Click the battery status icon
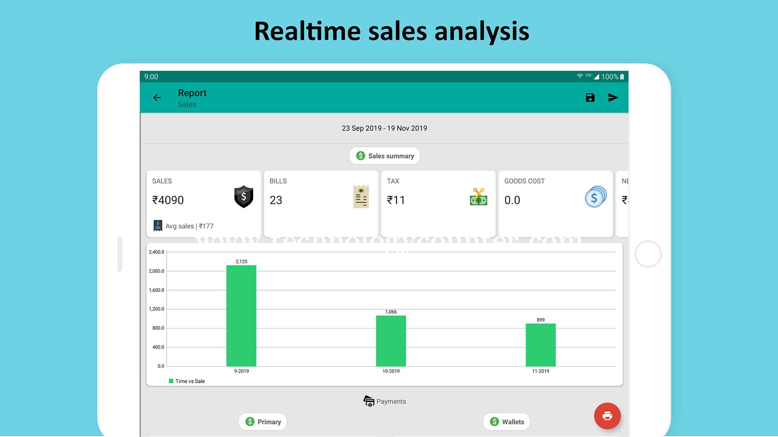This screenshot has height=437, width=778. coord(622,76)
